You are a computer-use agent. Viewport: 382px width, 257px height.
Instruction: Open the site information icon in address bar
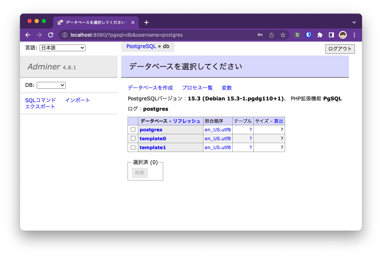65,35
